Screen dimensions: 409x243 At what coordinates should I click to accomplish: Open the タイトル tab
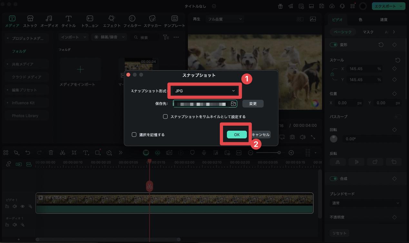[x=68, y=21]
